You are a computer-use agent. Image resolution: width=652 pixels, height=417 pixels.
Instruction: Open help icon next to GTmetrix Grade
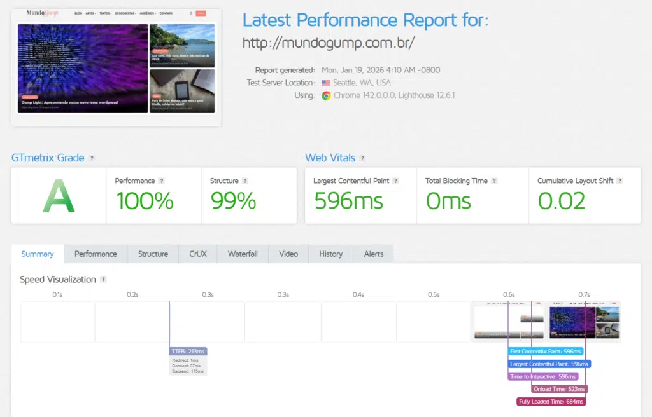point(92,158)
